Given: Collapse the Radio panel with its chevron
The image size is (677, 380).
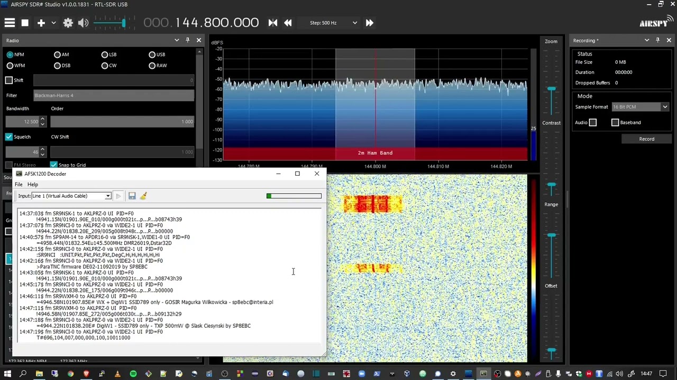Looking at the screenshot, I should pos(177,40).
